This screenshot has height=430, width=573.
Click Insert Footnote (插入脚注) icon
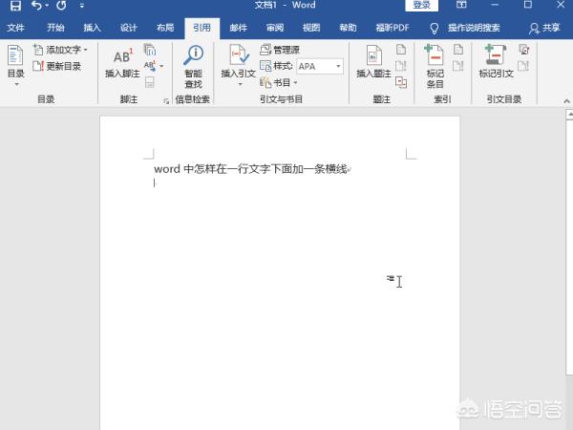pos(122,63)
